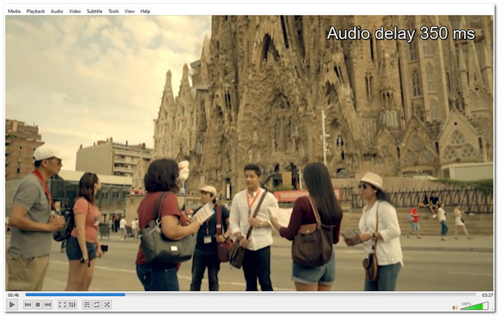Open the Subtitle menu
The width and height of the screenshot is (499, 316).
tap(95, 11)
